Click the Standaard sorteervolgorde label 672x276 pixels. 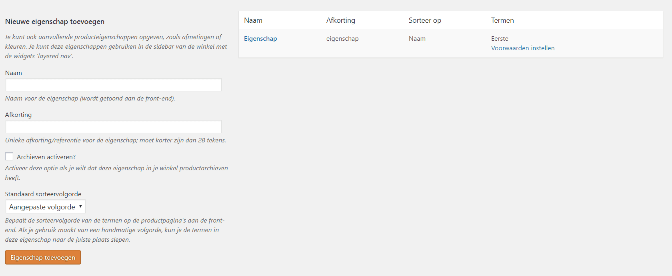pos(43,194)
